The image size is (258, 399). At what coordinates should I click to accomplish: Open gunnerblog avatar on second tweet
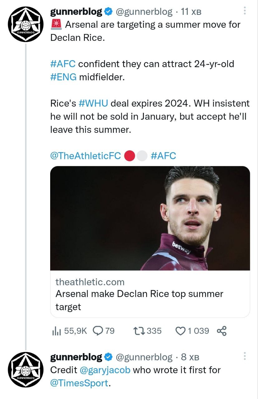point(26,370)
